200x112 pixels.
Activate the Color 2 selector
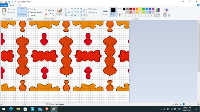click(119, 12)
